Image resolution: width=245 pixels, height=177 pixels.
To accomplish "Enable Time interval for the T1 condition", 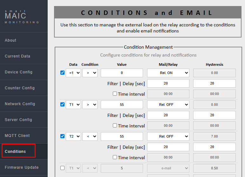I will [x=115, y=126].
